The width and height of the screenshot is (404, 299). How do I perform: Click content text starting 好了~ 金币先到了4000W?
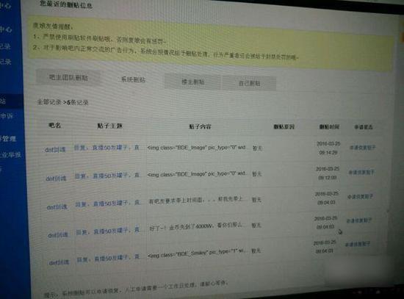click(196, 226)
